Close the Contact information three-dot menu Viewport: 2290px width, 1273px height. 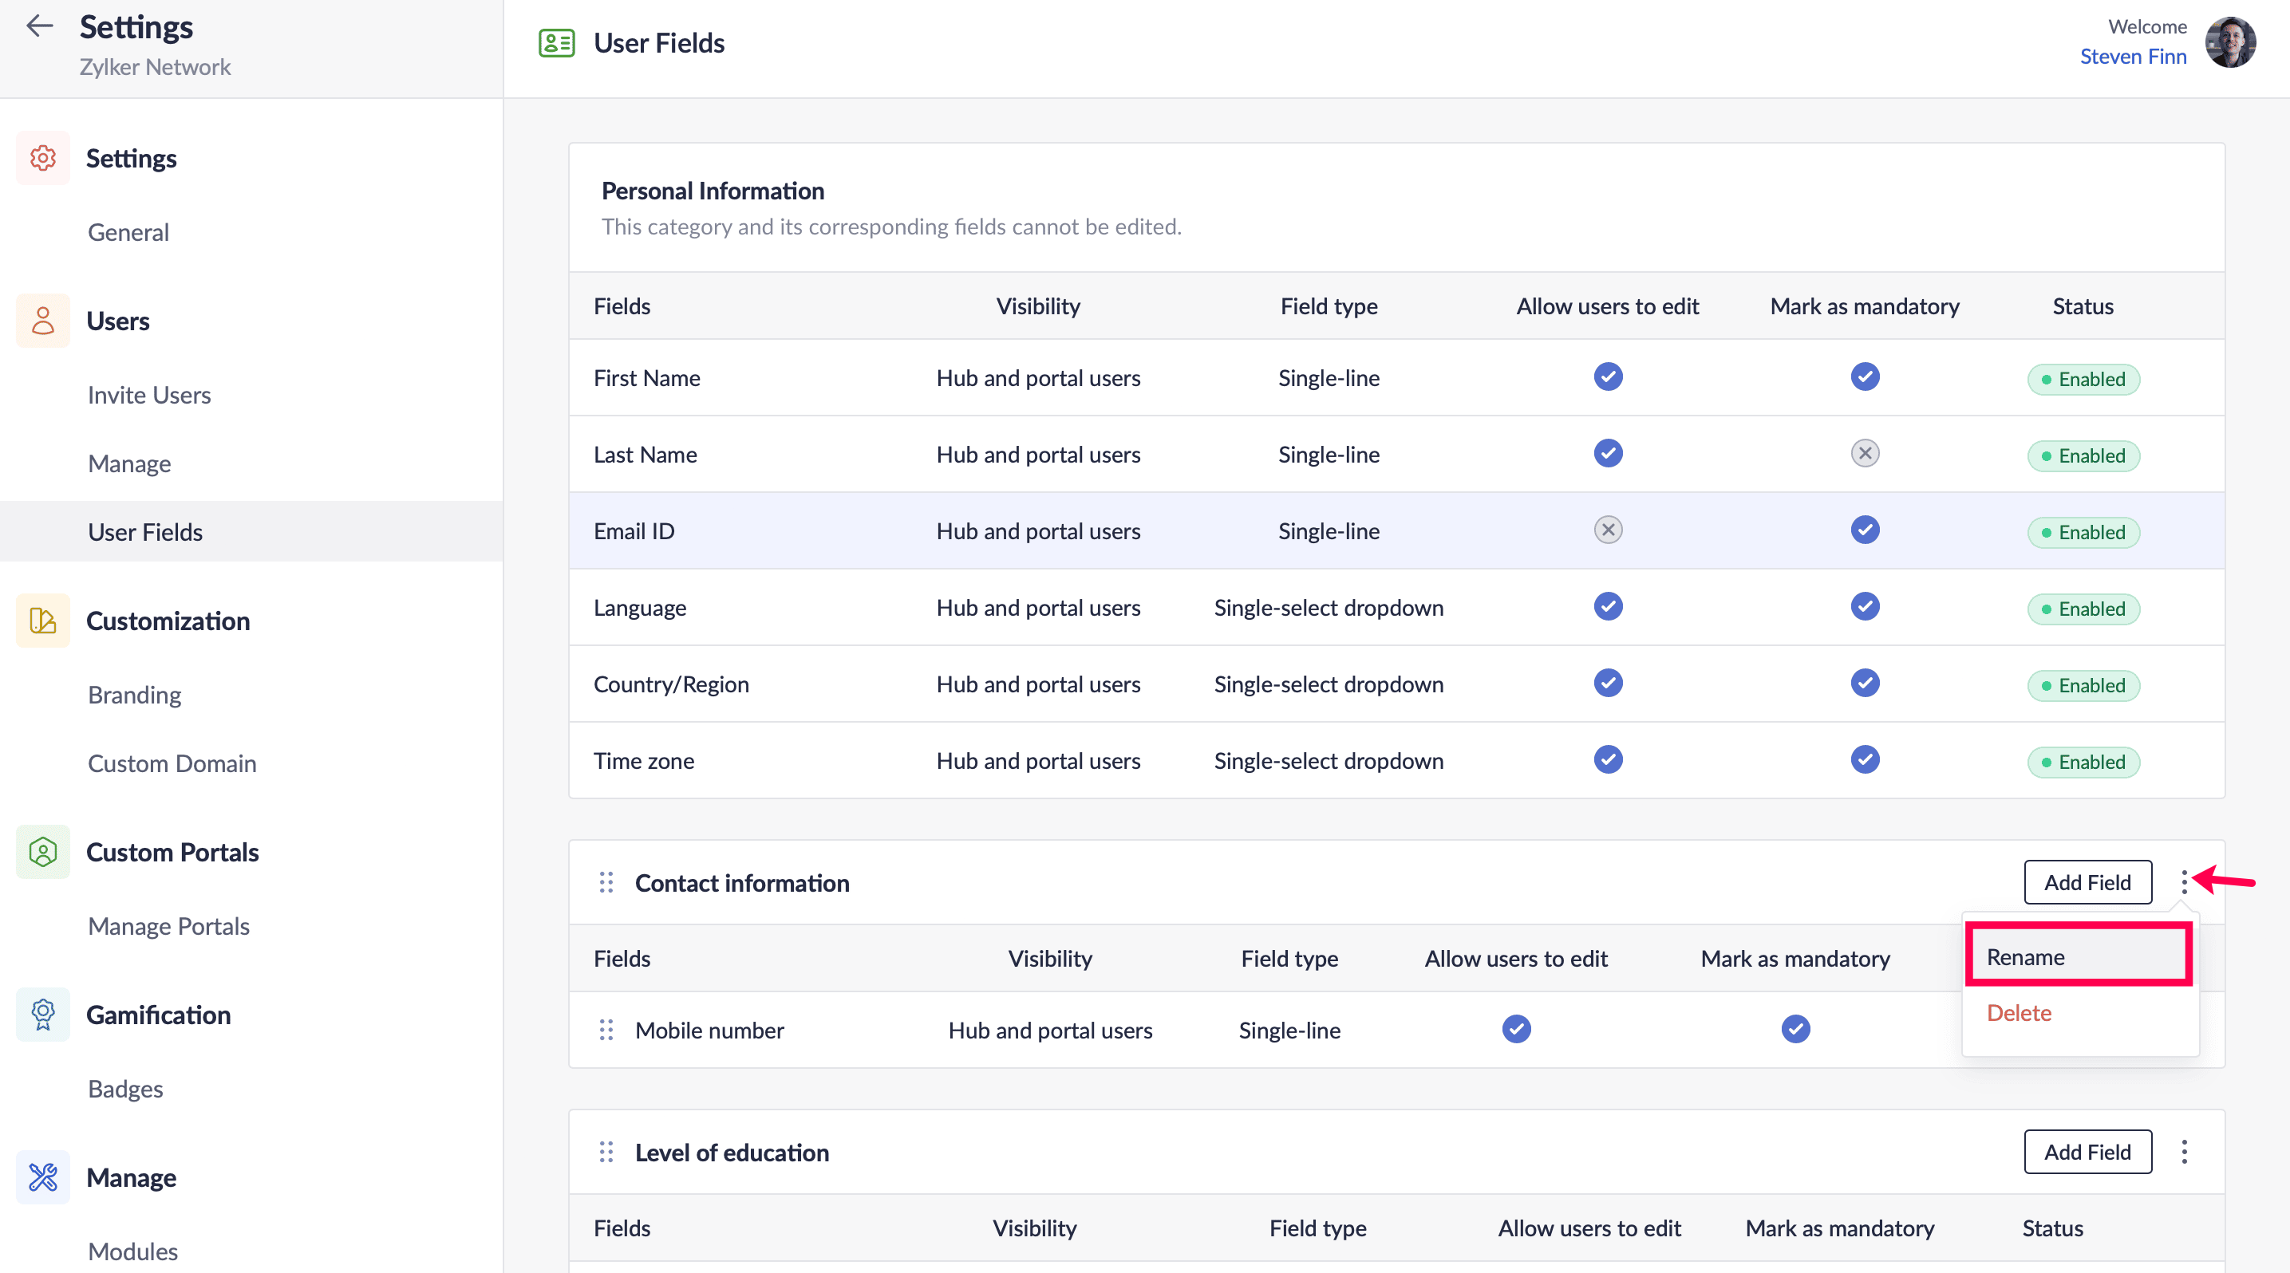pos(2183,882)
